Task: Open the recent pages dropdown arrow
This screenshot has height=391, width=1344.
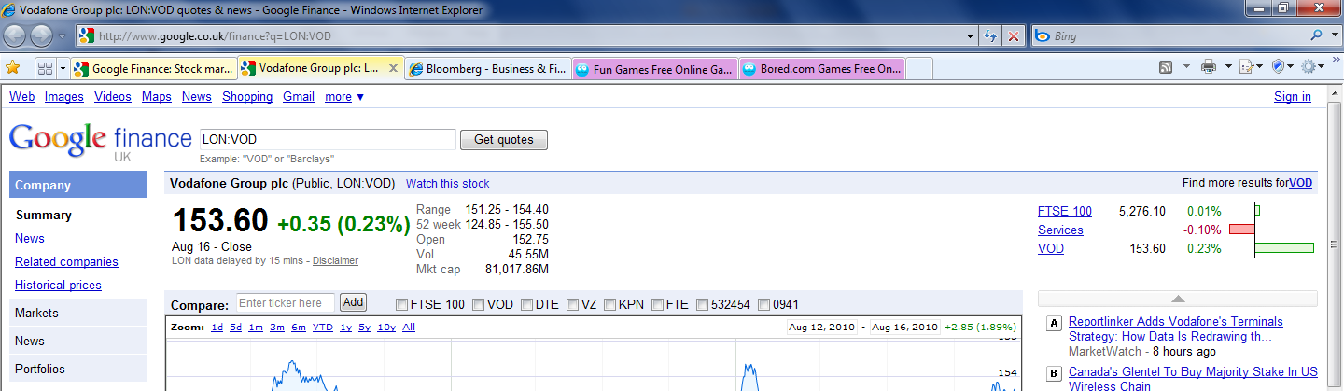Action: [x=62, y=36]
